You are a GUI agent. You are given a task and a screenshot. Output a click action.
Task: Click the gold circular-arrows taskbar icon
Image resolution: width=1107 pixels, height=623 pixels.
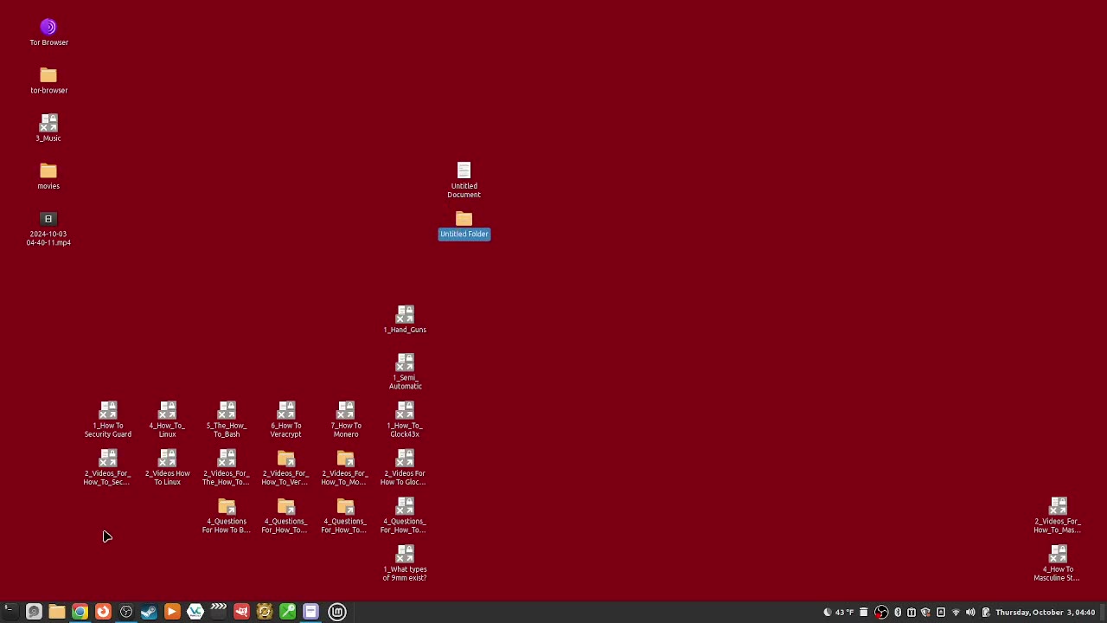point(265,612)
